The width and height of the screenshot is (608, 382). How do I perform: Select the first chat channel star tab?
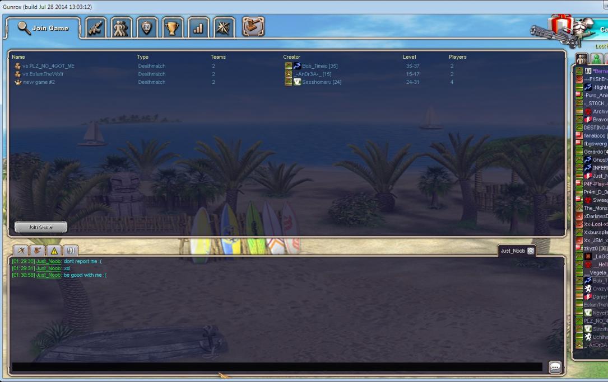(21, 250)
